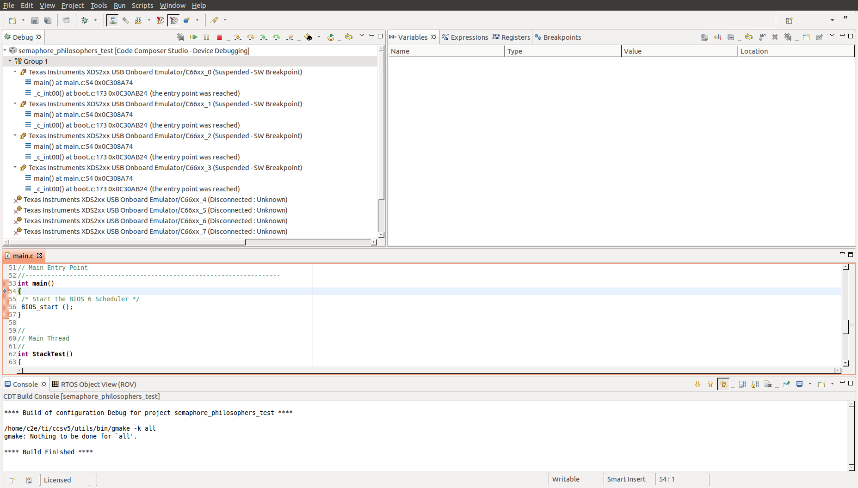Switch to the Registers tab

(x=511, y=37)
